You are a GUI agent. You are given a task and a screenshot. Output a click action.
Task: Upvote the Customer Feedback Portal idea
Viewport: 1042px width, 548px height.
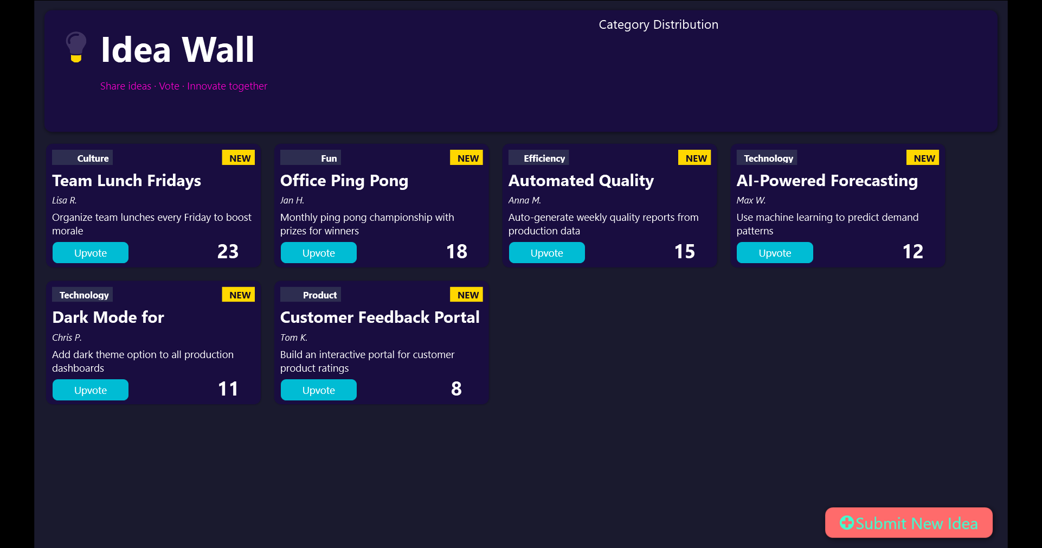(x=318, y=390)
